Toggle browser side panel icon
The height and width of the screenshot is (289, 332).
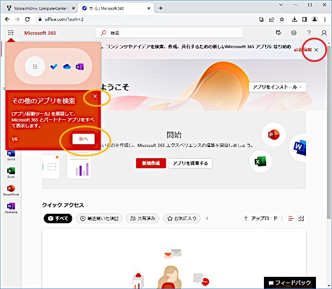coord(304,19)
